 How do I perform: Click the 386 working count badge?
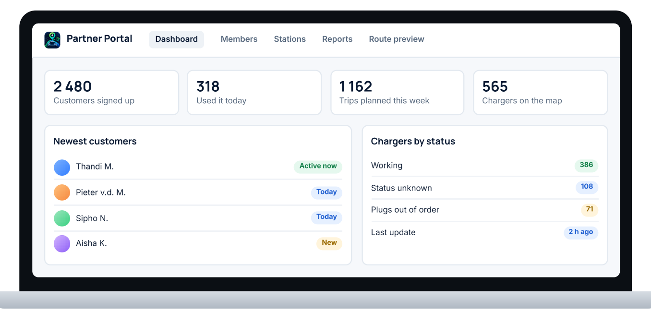pos(586,166)
